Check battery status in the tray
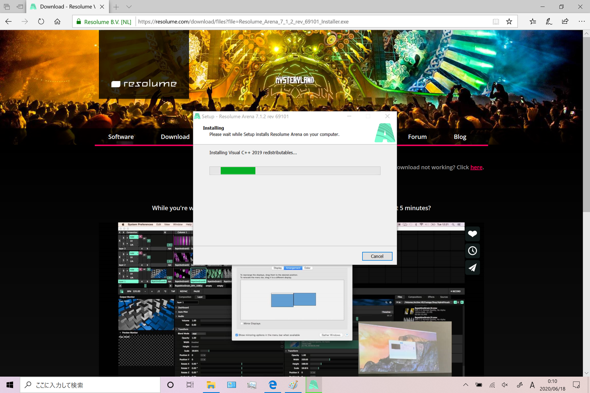The image size is (590, 393). coord(479,385)
